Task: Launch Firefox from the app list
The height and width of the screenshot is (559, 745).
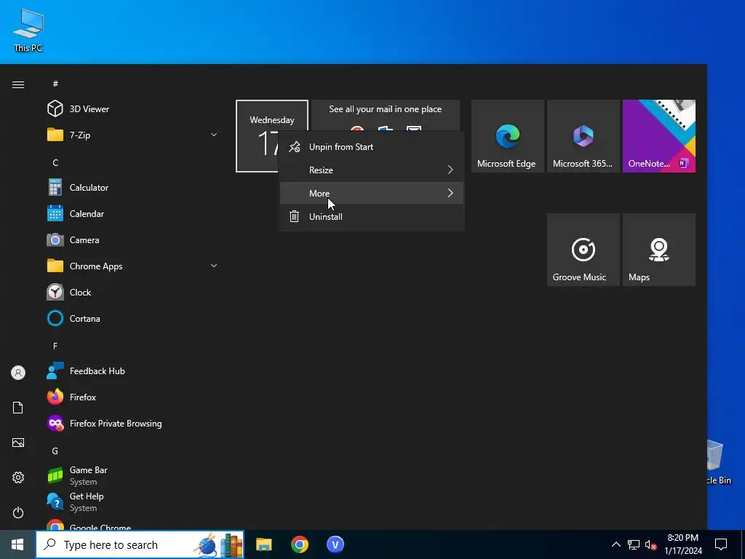Action: [x=133, y=397]
